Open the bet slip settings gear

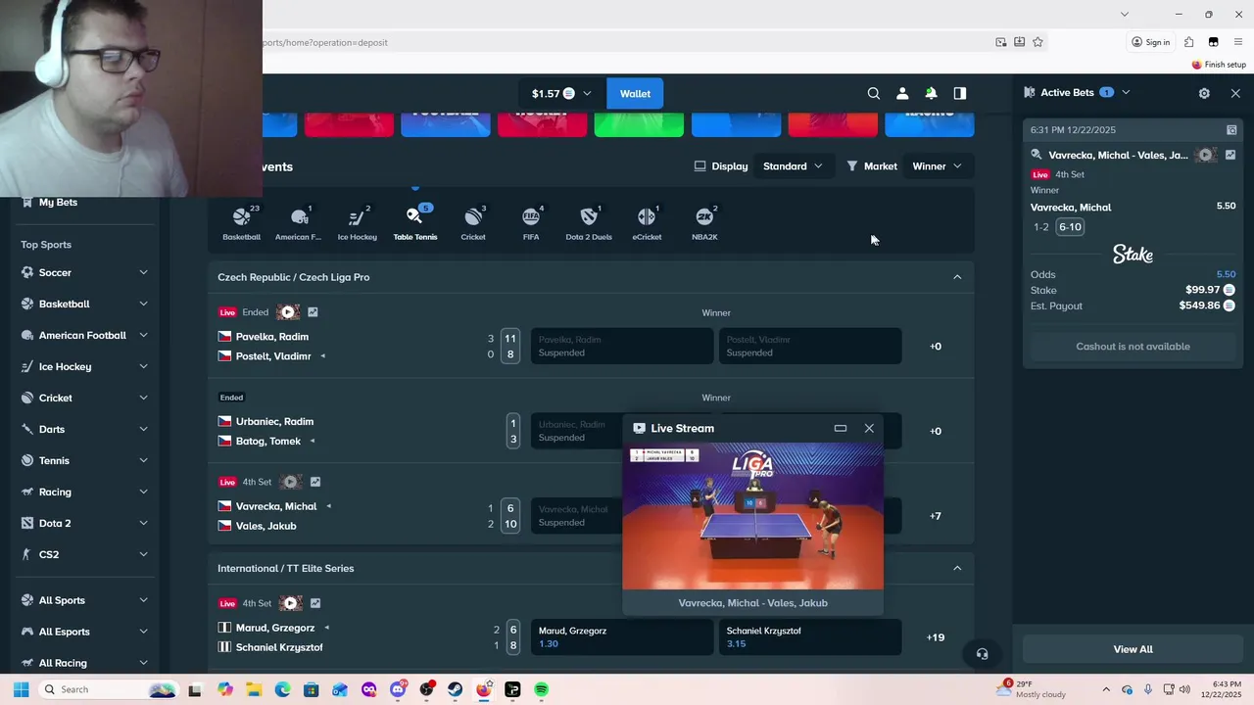(1204, 93)
